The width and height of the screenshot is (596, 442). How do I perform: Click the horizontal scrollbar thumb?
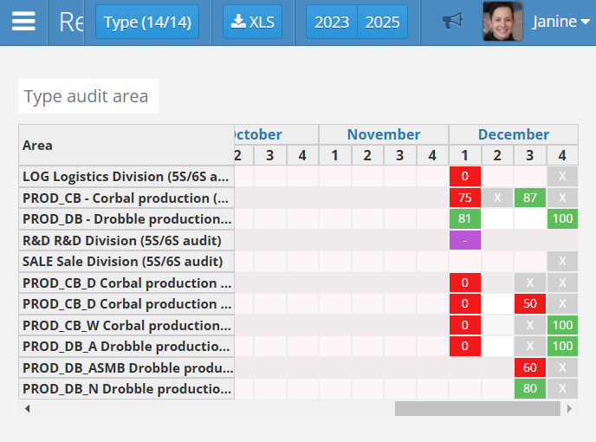[477, 408]
